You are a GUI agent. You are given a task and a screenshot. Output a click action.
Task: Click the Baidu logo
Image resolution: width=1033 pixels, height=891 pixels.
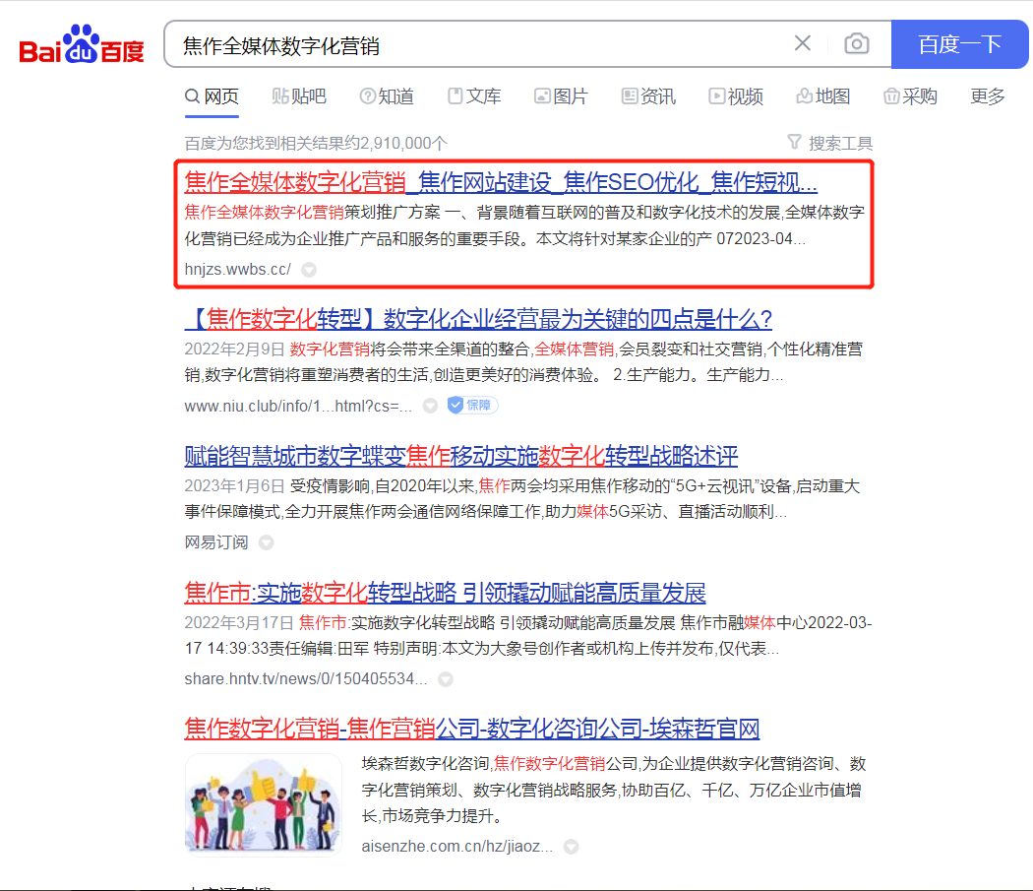click(82, 44)
